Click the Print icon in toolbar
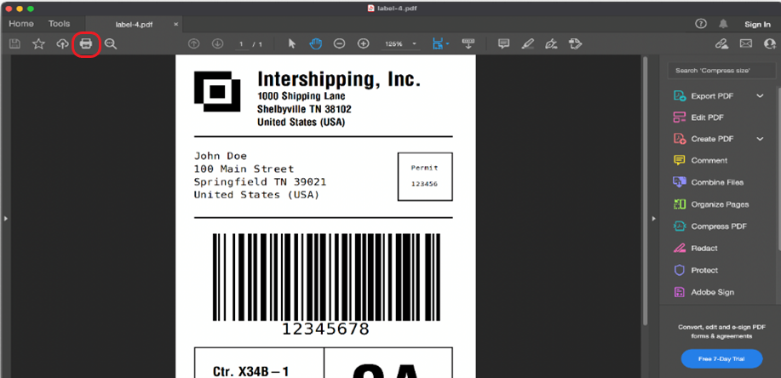Screen dimensions: 781x378 coord(86,43)
